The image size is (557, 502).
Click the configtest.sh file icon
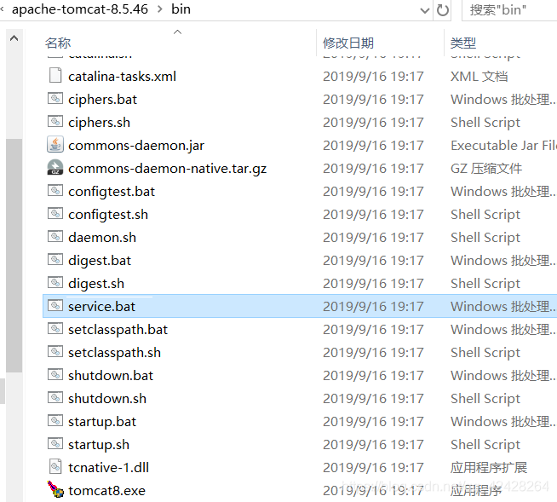(x=55, y=214)
